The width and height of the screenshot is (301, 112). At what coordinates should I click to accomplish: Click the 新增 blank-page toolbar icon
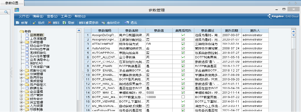18,23
